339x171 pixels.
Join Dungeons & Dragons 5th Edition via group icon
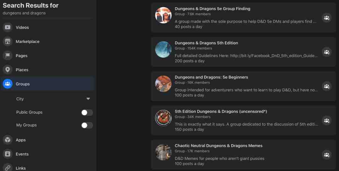[327, 52]
